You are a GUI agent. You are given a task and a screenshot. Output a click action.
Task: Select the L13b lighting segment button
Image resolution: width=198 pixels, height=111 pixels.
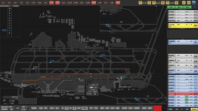75,2
